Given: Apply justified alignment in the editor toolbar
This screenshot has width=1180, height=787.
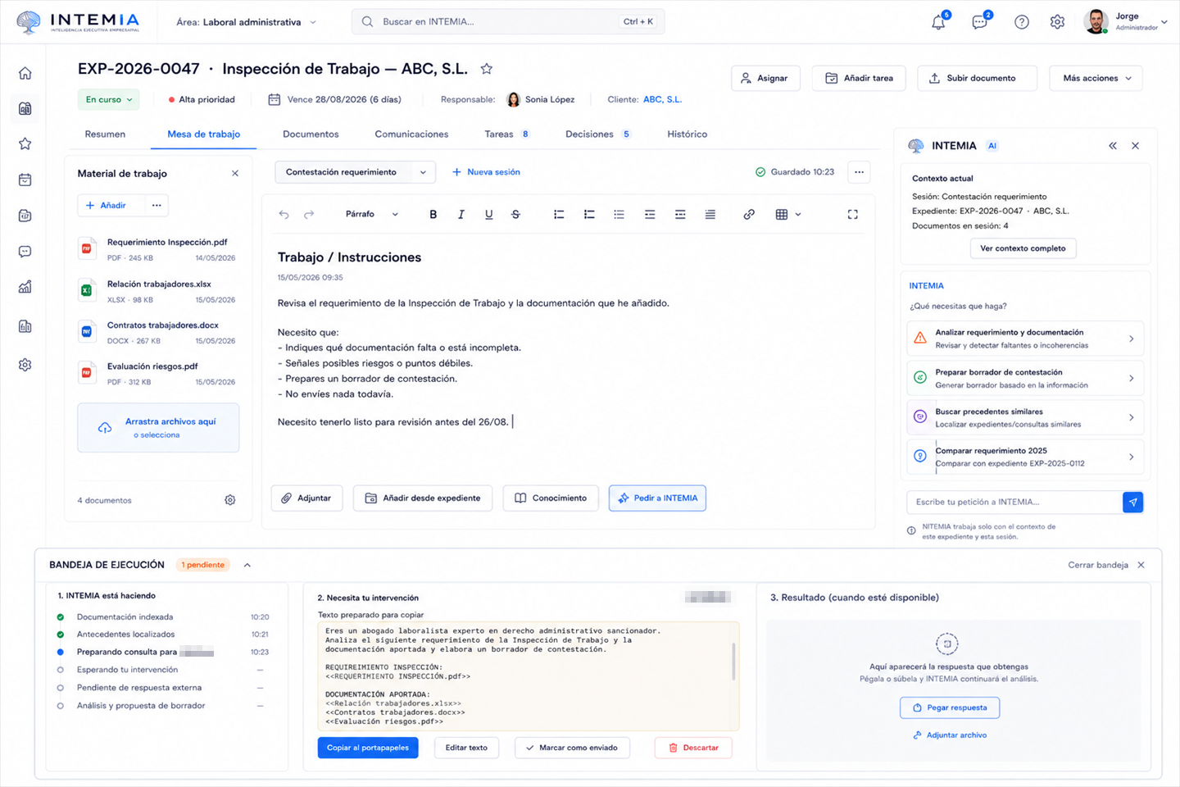Looking at the screenshot, I should [710, 215].
